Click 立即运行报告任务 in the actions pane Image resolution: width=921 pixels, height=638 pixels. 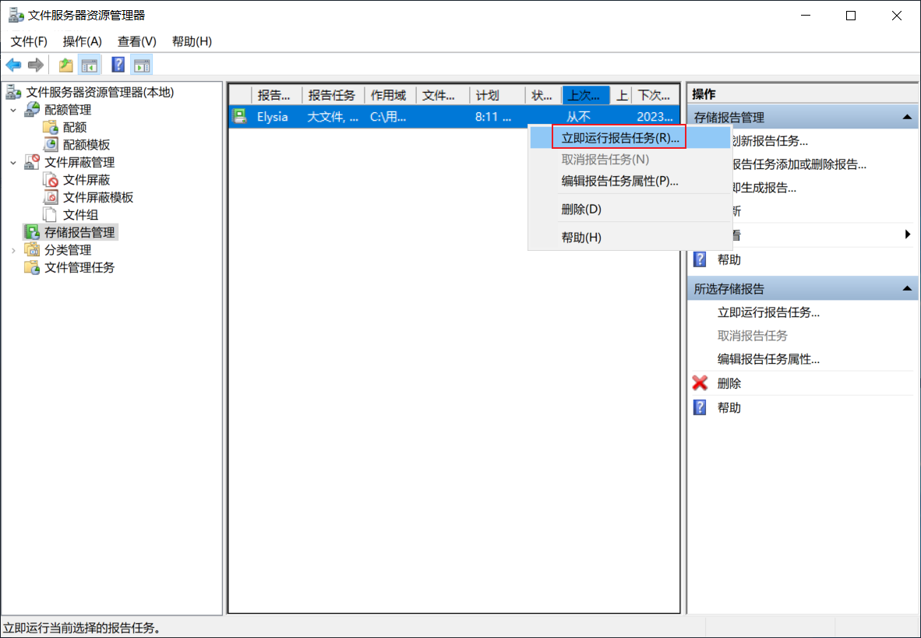[768, 312]
